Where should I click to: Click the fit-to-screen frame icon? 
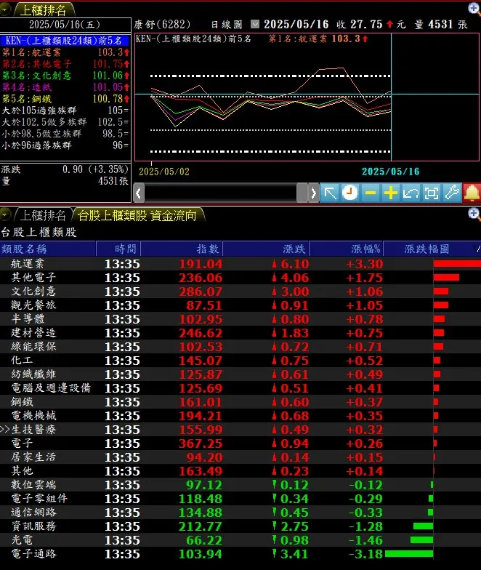[432, 193]
